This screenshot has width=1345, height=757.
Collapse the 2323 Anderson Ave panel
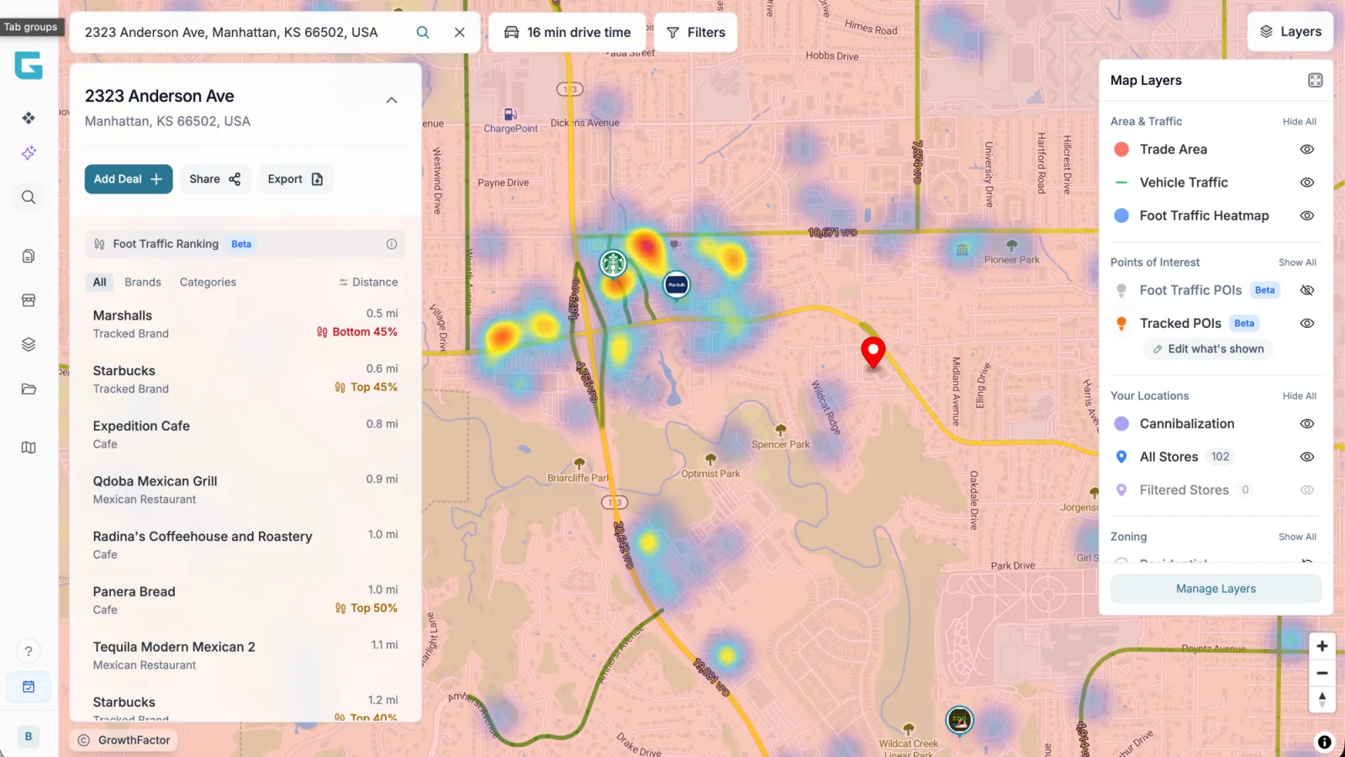392,100
